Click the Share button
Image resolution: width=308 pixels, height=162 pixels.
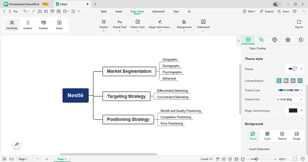tap(283, 11)
